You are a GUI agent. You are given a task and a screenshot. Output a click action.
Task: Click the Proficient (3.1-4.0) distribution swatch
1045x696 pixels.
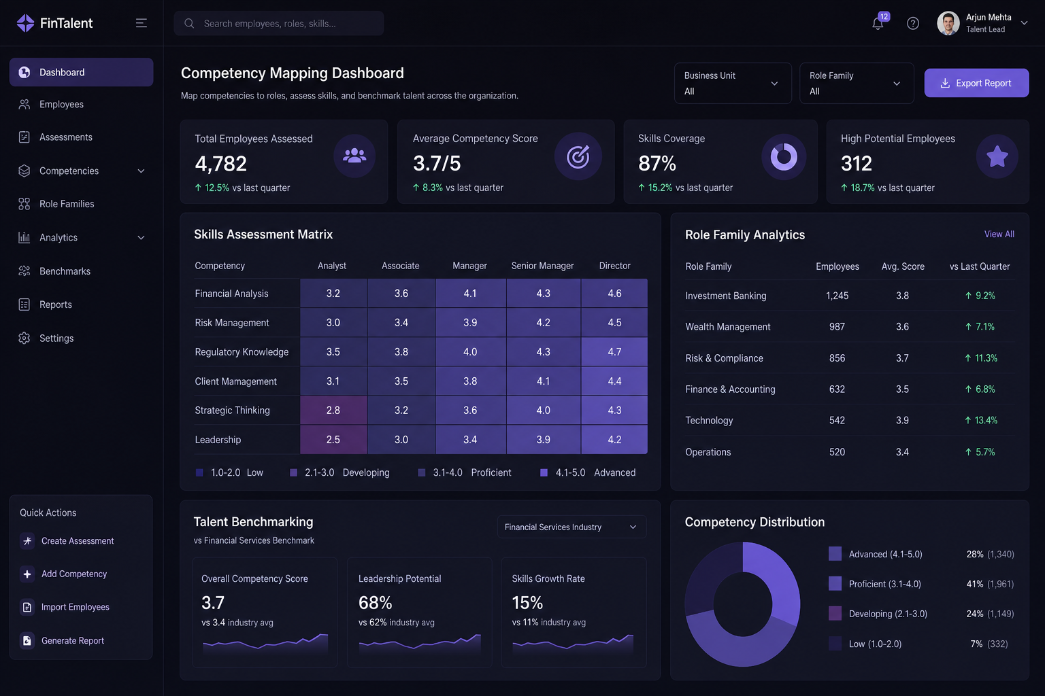(x=835, y=583)
